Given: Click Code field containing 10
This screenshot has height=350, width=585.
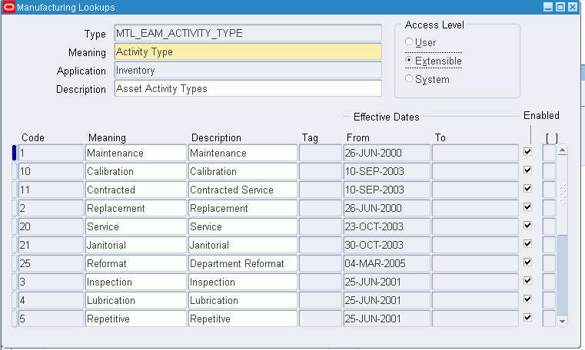Looking at the screenshot, I should (51, 171).
